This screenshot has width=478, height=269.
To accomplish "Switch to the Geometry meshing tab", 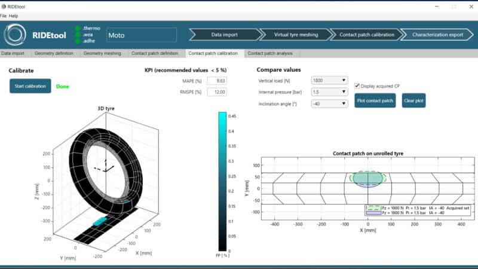I will pyautogui.click(x=102, y=53).
